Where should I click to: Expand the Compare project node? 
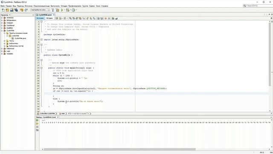[2, 23]
